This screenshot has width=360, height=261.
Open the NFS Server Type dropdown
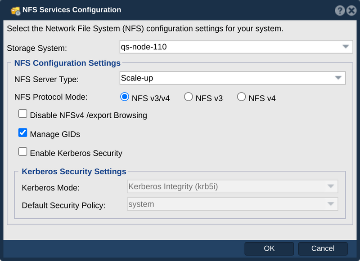[232, 78]
